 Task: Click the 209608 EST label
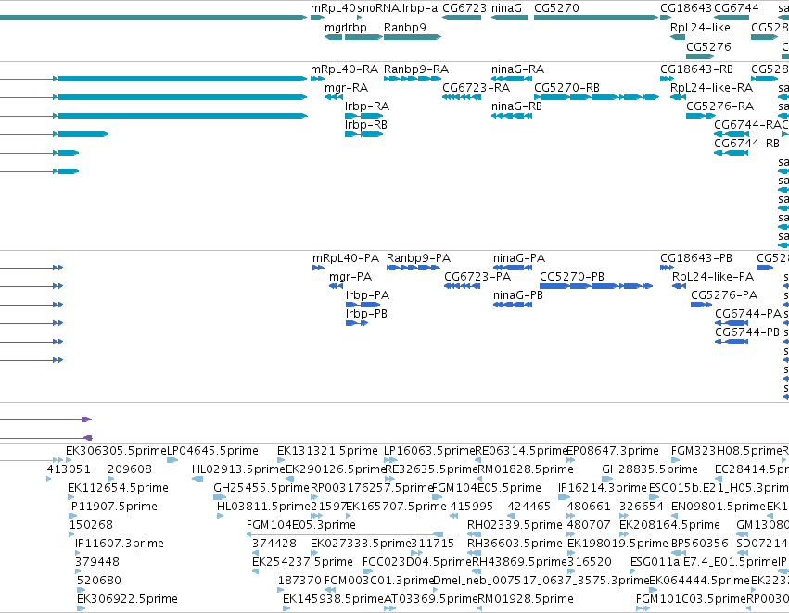click(129, 469)
